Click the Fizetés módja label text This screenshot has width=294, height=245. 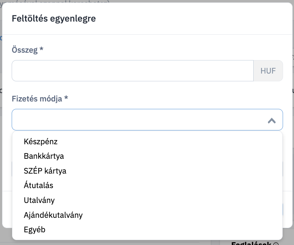point(37,99)
